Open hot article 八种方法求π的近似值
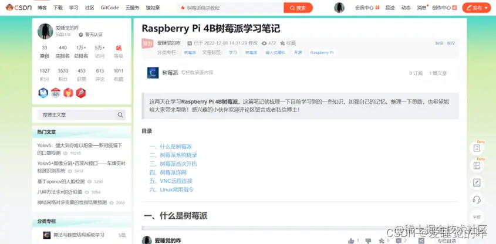 tap(59, 192)
